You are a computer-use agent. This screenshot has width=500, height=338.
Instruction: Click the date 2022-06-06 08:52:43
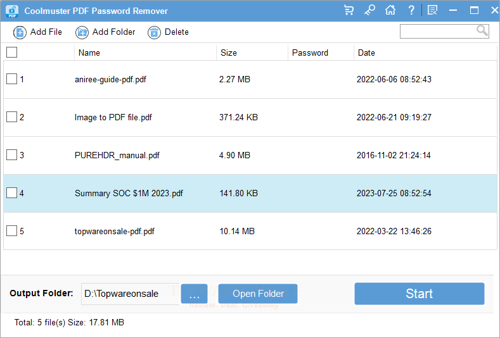(x=394, y=79)
